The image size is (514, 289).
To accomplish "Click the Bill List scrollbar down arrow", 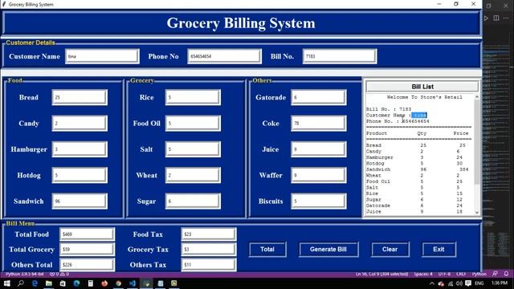I will [x=477, y=213].
